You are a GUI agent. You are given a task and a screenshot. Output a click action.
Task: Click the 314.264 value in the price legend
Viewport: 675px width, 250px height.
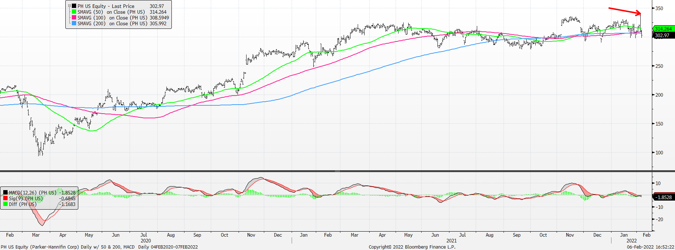158,12
